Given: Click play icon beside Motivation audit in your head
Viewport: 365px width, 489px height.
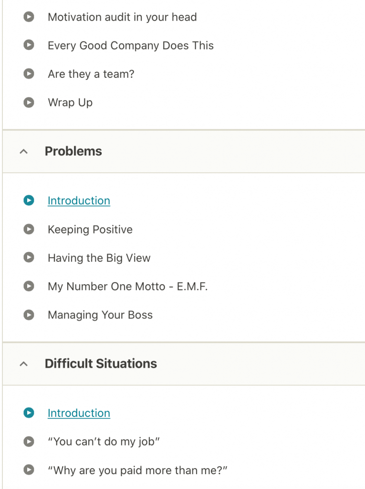Looking at the screenshot, I should click(x=29, y=17).
